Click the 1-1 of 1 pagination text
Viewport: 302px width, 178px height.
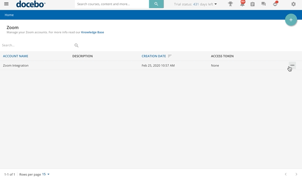point(9,174)
